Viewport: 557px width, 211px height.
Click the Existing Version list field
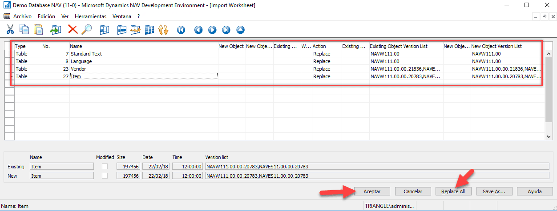coord(377,167)
